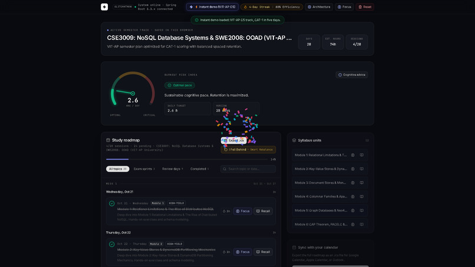Screen dimensions: 475x267
Task: Click the lightning bolt app logo
Action: pyautogui.click(x=104, y=6)
